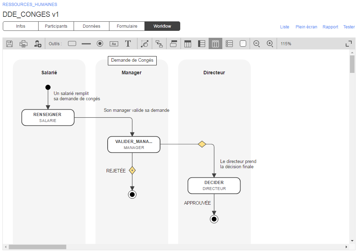Click the horizontal scrollbar thumb
The width and height of the screenshot is (358, 252).
tap(37, 247)
